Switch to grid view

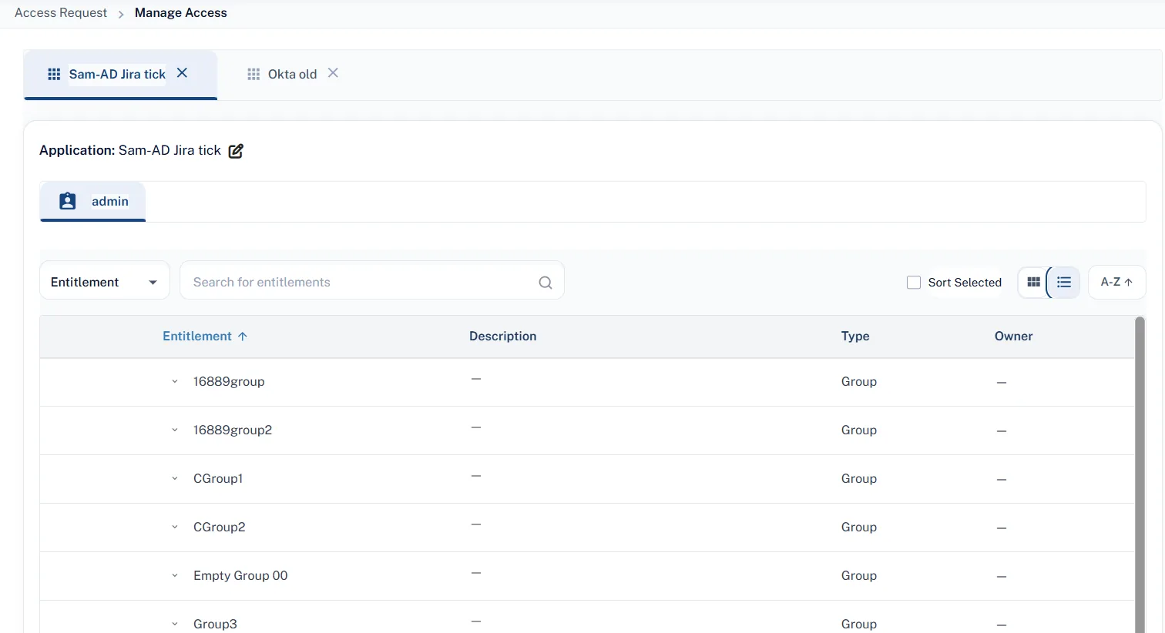(x=1034, y=283)
